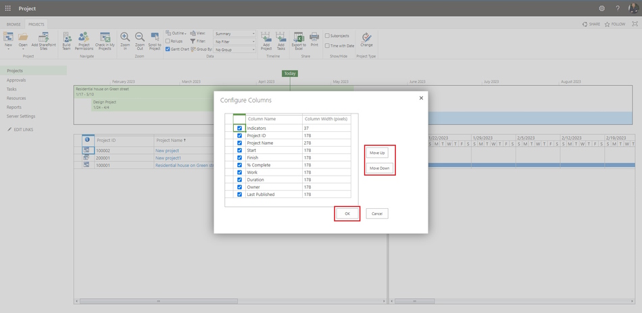
Task: Open Server Settings in the sidebar
Action: [21, 116]
